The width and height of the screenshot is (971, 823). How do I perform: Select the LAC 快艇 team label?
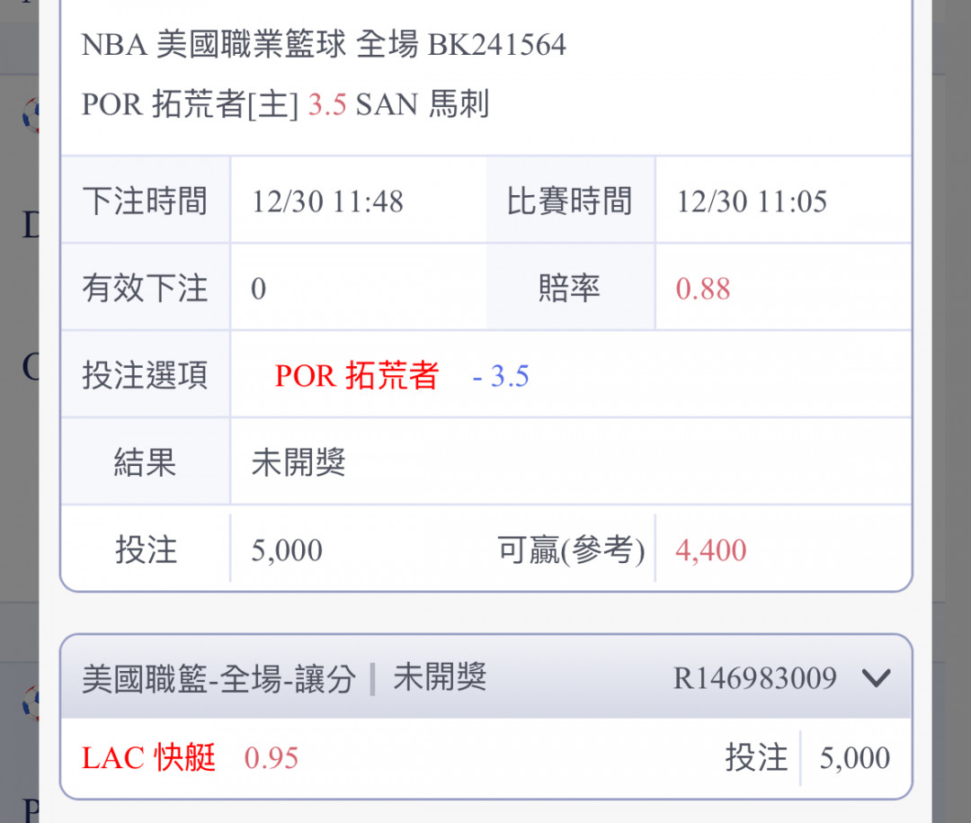pos(148,757)
